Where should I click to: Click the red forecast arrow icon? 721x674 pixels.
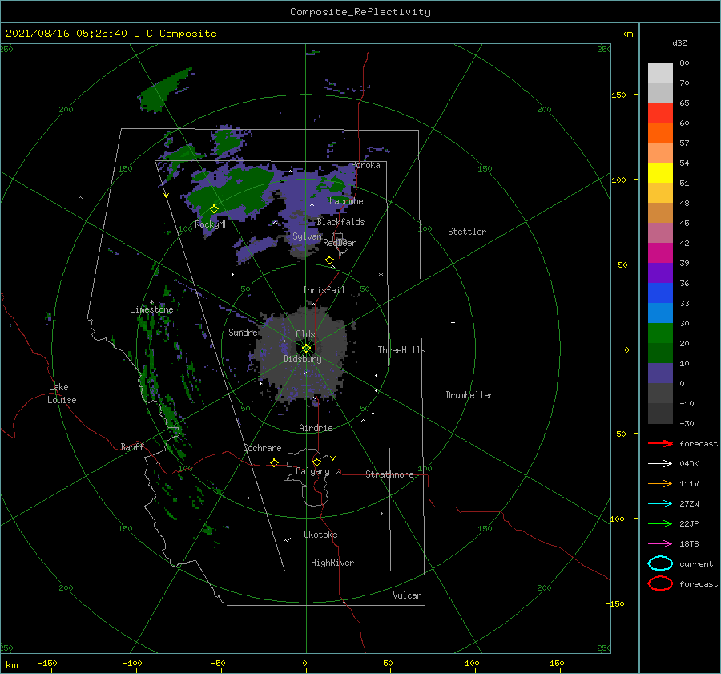(x=660, y=443)
